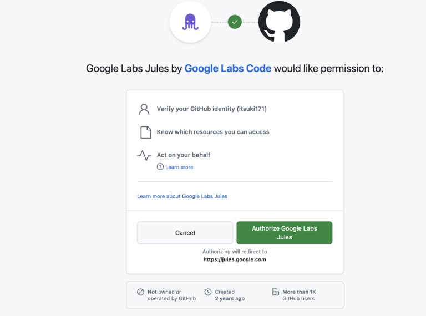Click the green checkmark connection badge

(235, 22)
